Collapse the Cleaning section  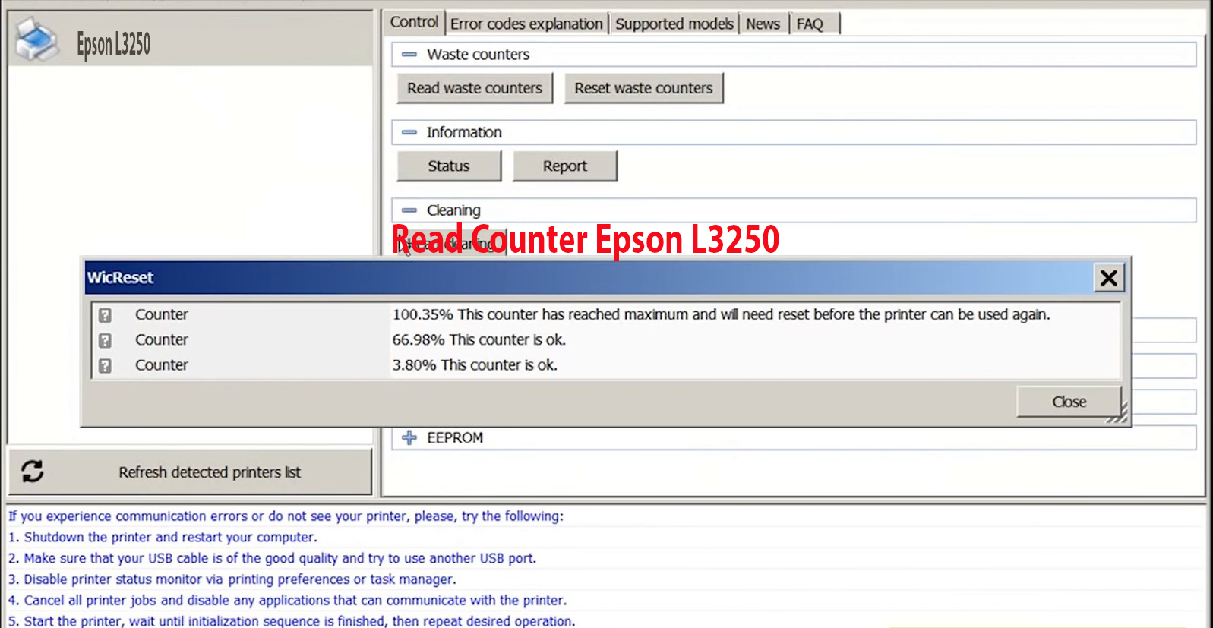pyautogui.click(x=409, y=210)
